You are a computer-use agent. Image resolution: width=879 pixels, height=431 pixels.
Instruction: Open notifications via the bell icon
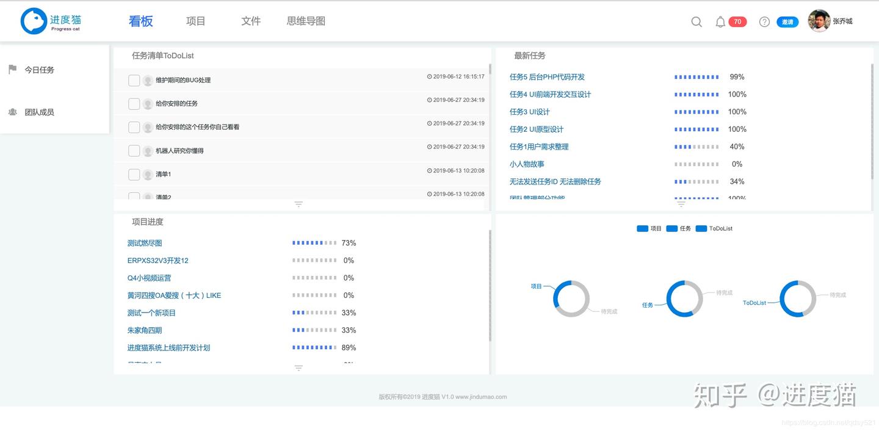point(720,21)
